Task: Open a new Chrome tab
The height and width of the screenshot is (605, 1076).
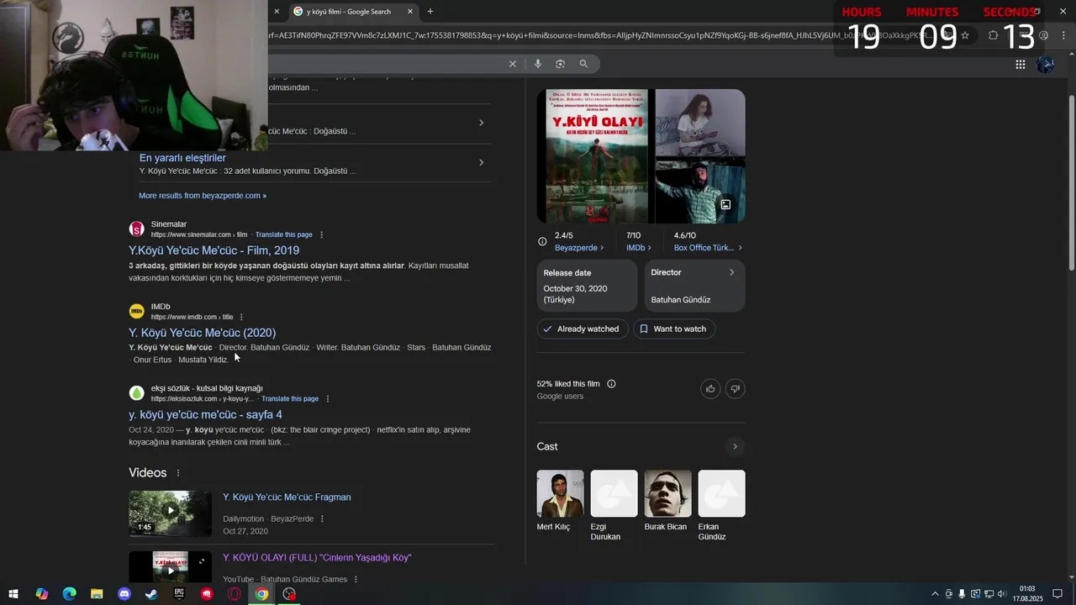Action: (x=430, y=11)
